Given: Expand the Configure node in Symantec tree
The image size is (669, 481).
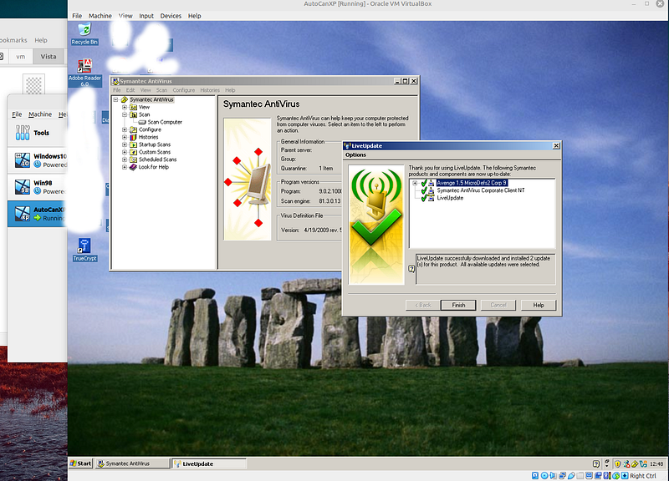Looking at the screenshot, I should [x=125, y=129].
